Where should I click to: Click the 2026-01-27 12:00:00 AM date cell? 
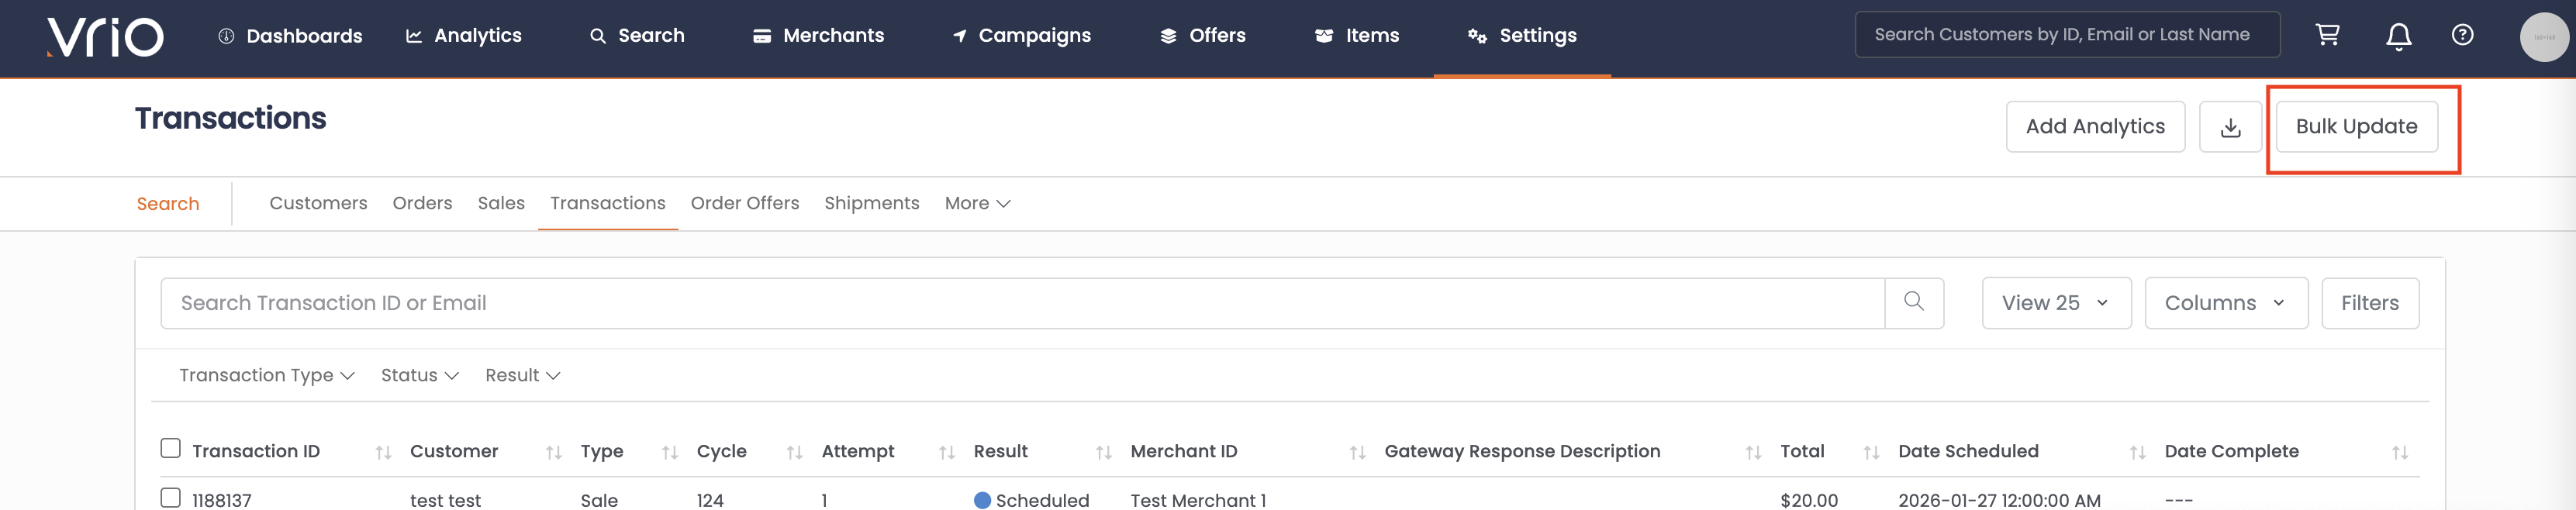pos(1999,500)
